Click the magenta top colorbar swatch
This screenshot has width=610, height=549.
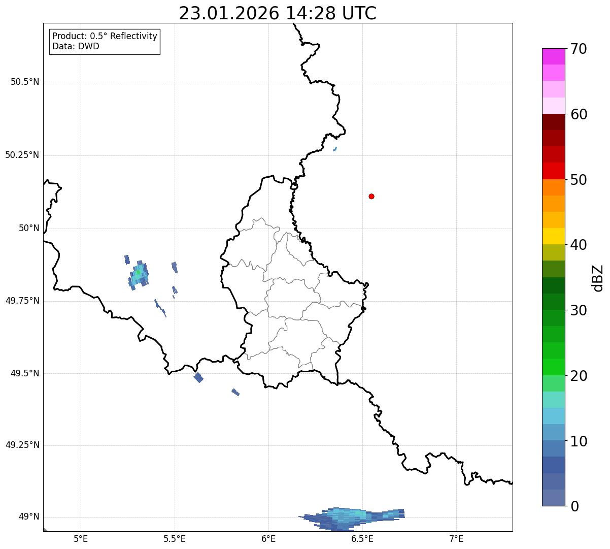[x=553, y=56]
